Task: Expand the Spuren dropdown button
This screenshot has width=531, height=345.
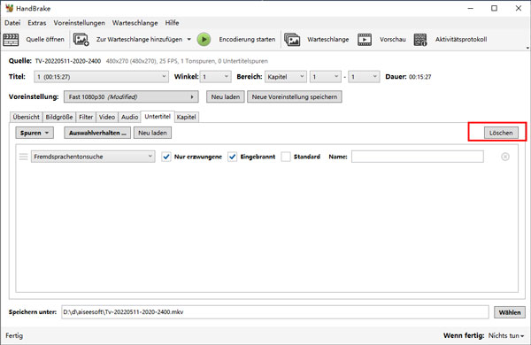Action: [35, 133]
